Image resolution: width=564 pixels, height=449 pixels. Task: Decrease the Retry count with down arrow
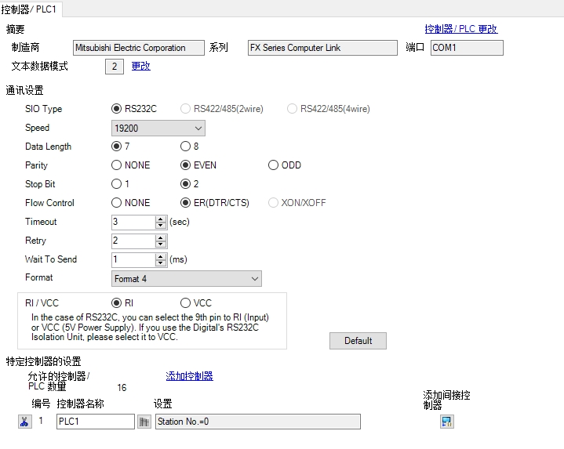coord(161,244)
